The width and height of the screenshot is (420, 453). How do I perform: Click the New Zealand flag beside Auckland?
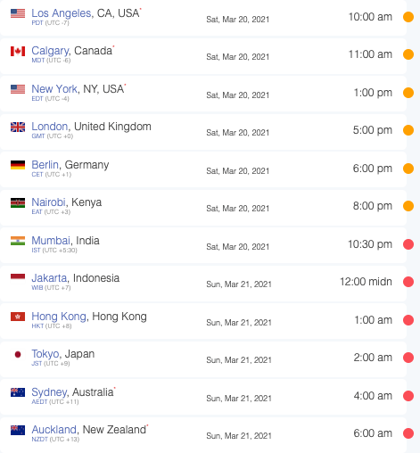point(18,430)
